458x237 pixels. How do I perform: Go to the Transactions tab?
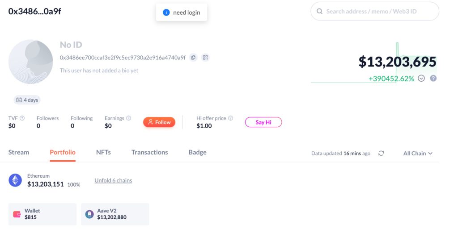[x=149, y=152]
